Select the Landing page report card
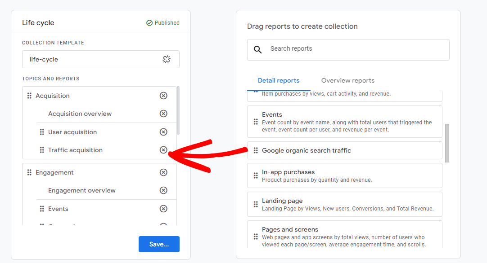Image resolution: width=487 pixels, height=263 pixels. click(344, 204)
